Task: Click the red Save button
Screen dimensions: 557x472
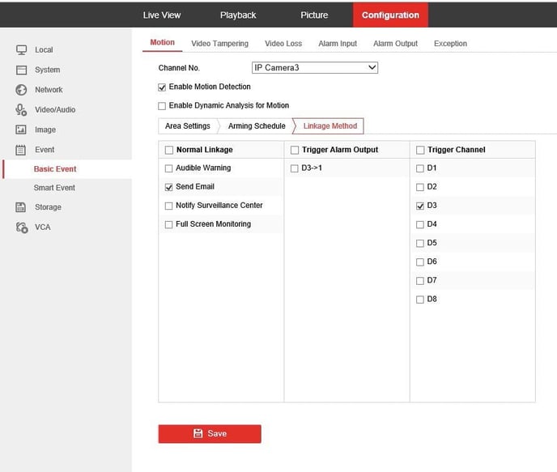Action: click(210, 434)
